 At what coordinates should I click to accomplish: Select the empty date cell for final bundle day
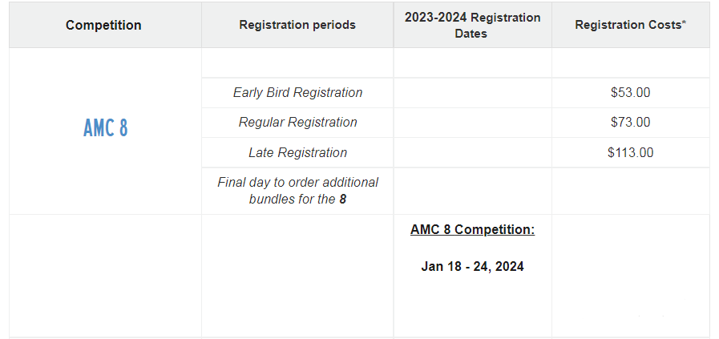tap(472, 191)
